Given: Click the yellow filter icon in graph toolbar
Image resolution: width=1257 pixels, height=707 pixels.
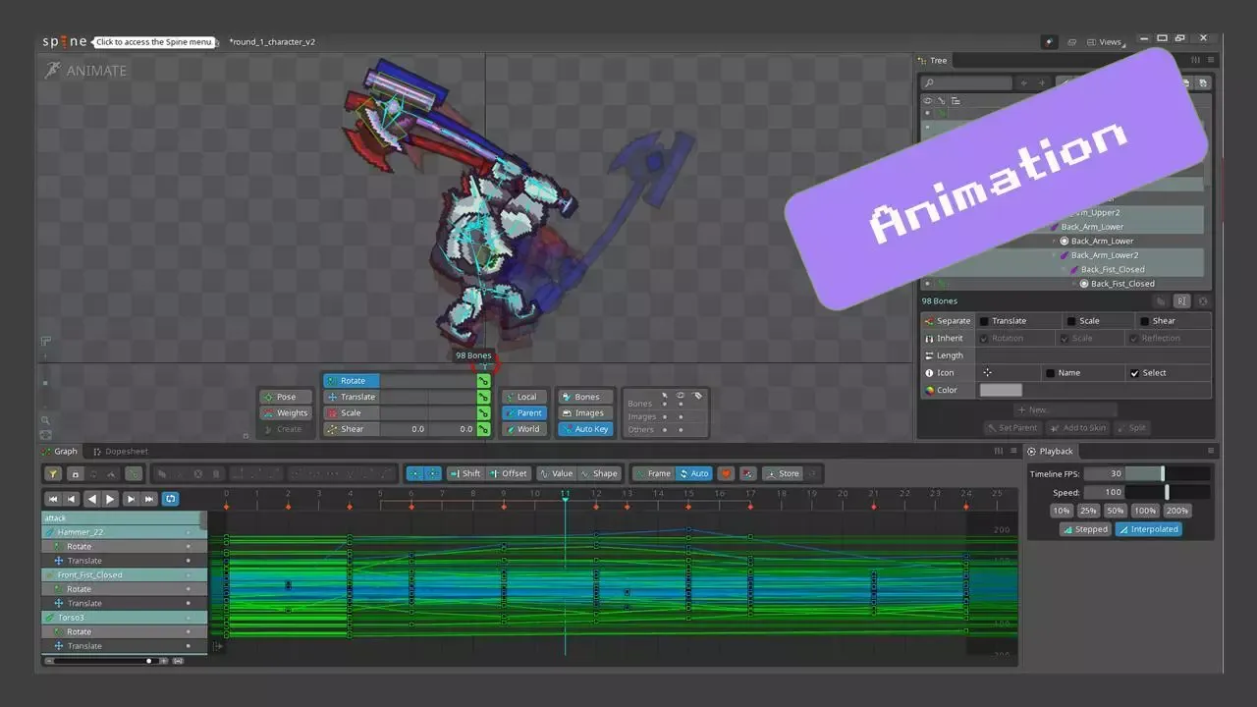Looking at the screenshot, I should click(55, 473).
